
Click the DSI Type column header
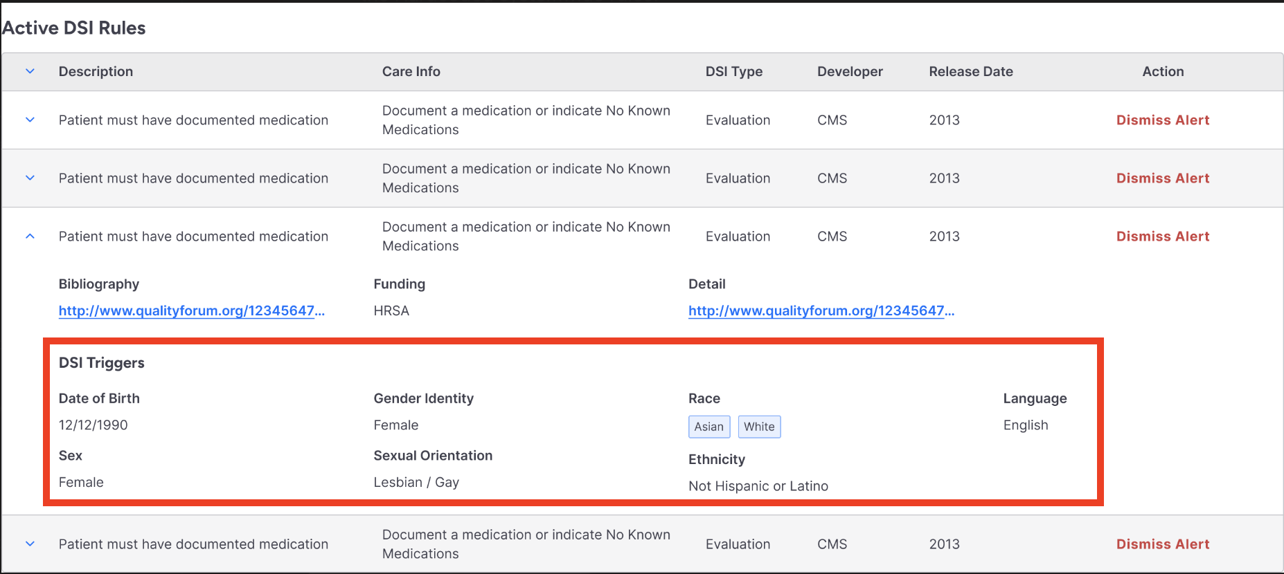pyautogui.click(x=733, y=71)
